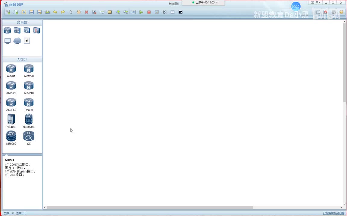The width and height of the screenshot is (347, 216).
Task: Stop devices with the red stop button
Action: (149, 12)
